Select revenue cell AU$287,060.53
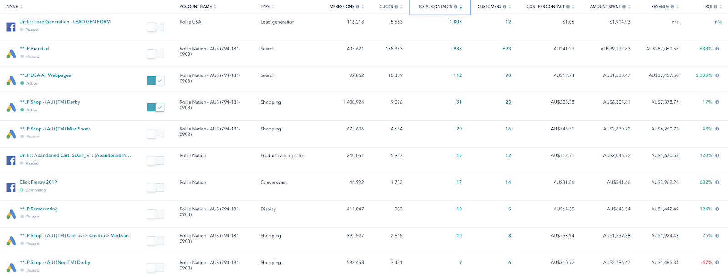Viewport: 728px width, 279px height. [662, 49]
